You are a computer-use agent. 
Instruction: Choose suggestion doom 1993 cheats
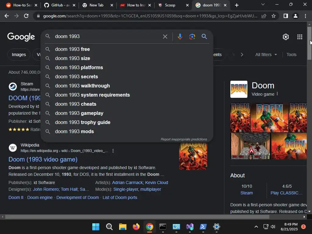coord(127,104)
